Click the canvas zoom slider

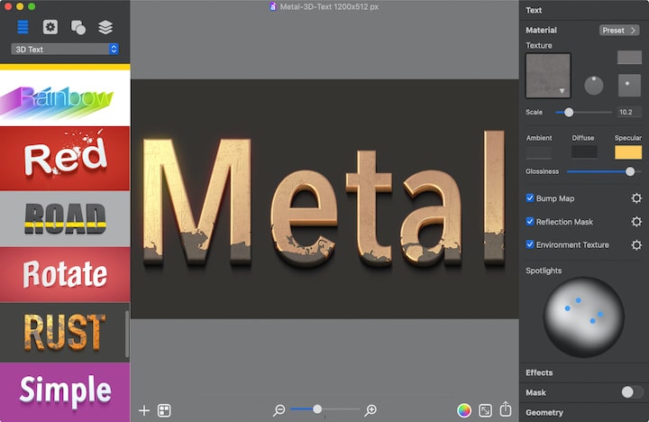[x=324, y=409]
